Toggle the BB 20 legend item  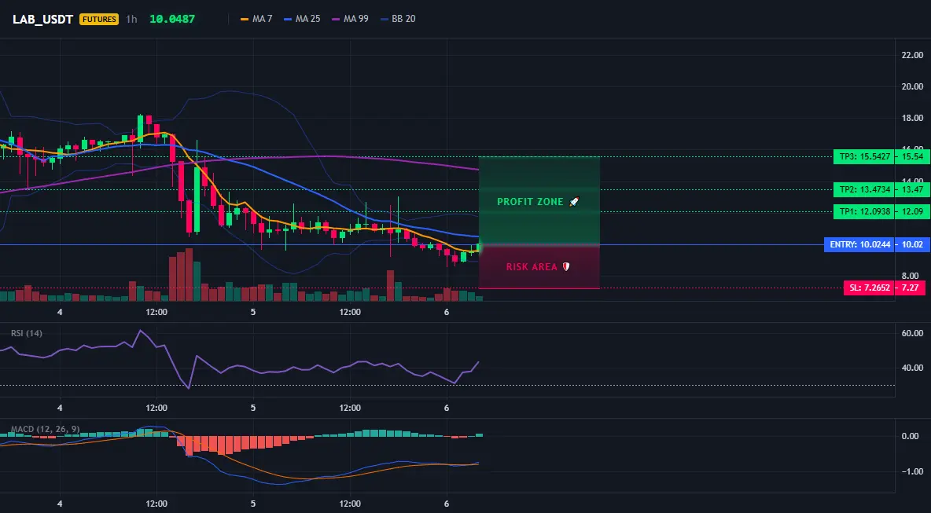click(398, 19)
